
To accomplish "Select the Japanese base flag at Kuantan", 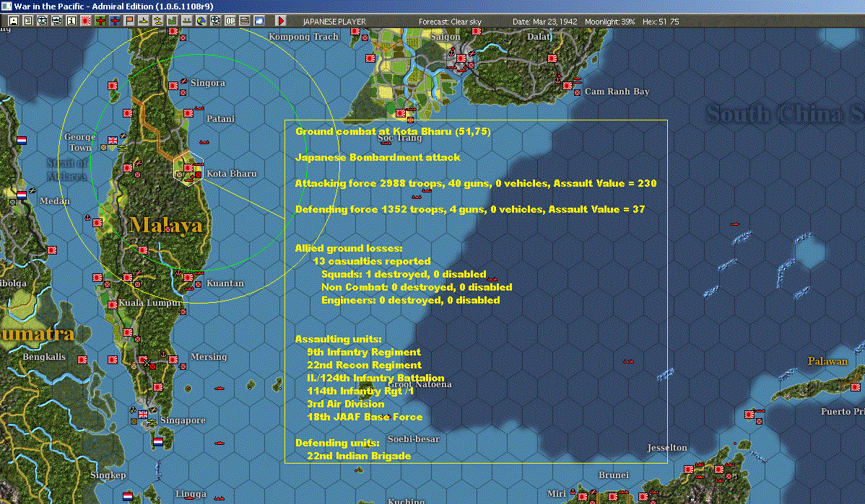I will click(x=188, y=278).
